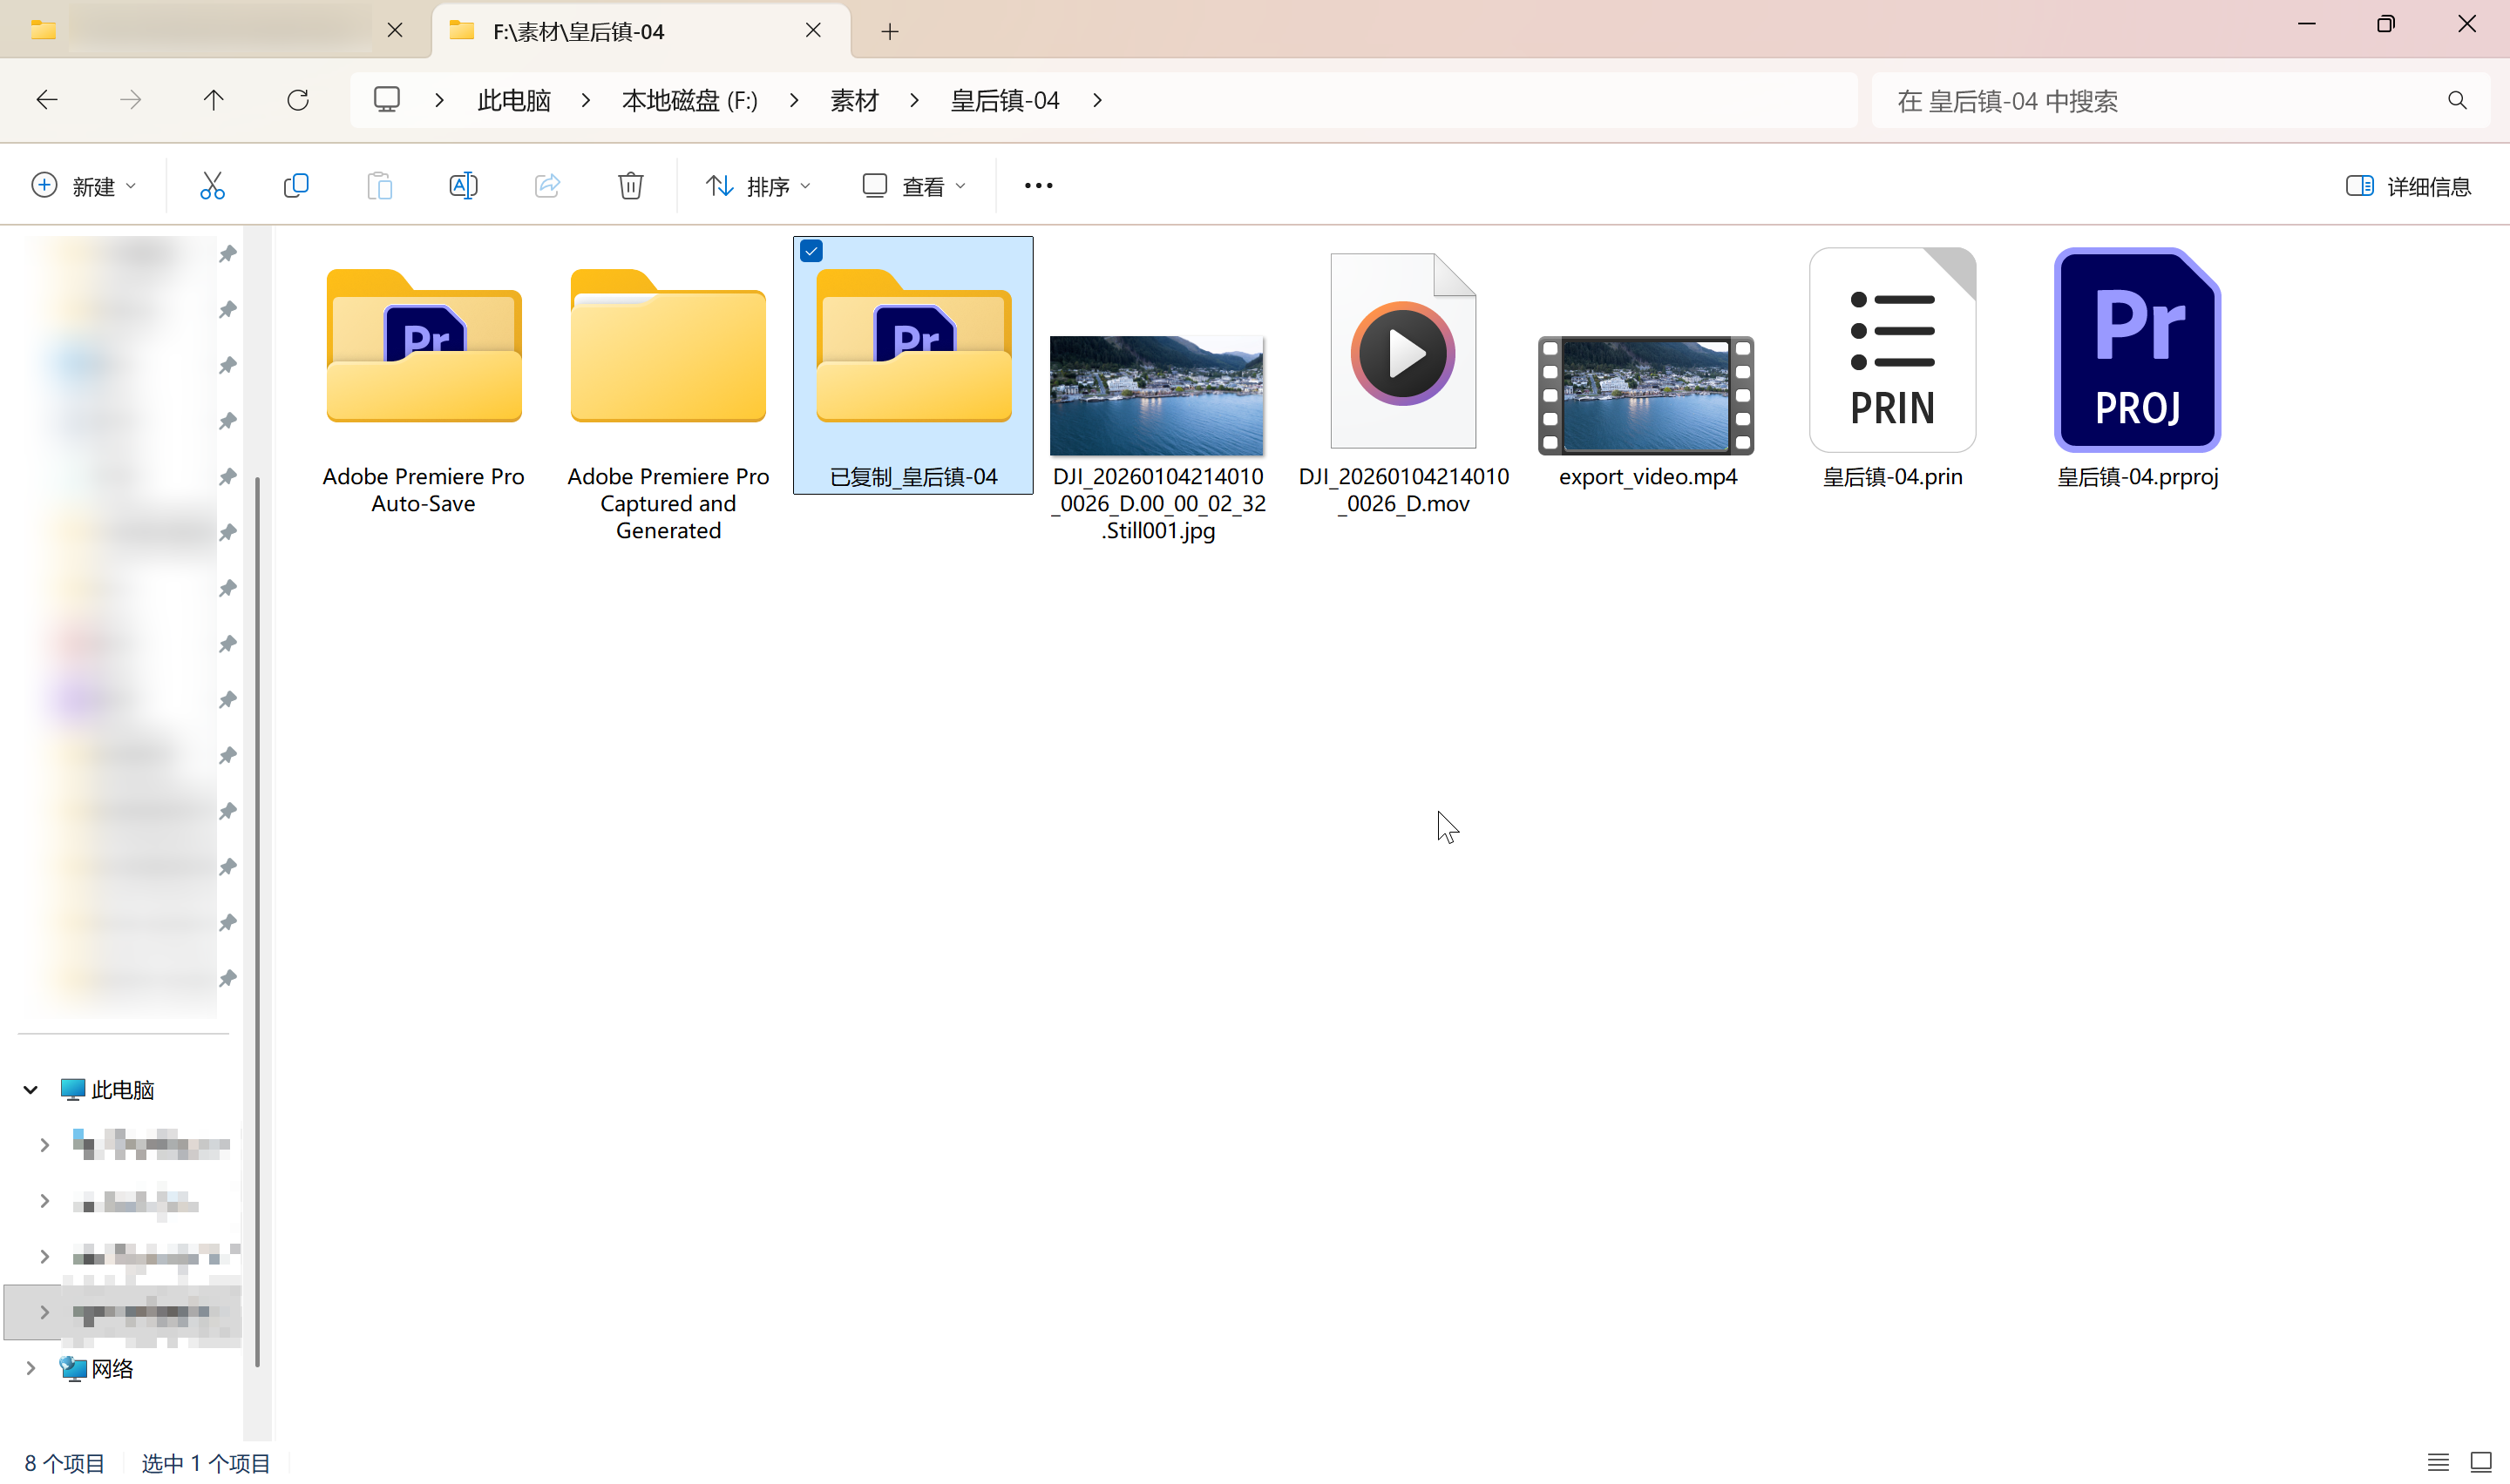Open the 排序 sort dropdown

pyautogui.click(x=758, y=186)
